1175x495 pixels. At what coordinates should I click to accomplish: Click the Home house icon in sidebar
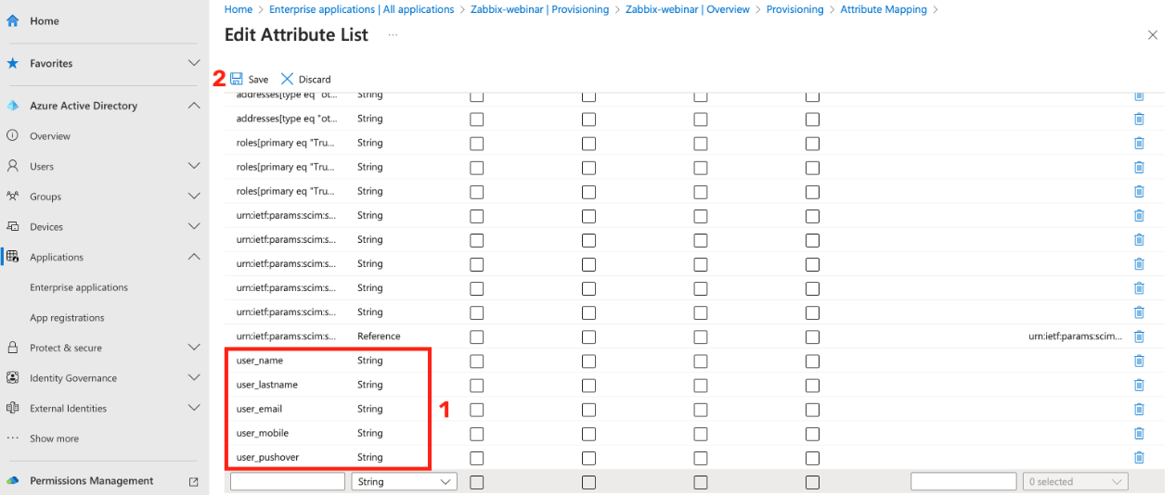click(x=13, y=20)
